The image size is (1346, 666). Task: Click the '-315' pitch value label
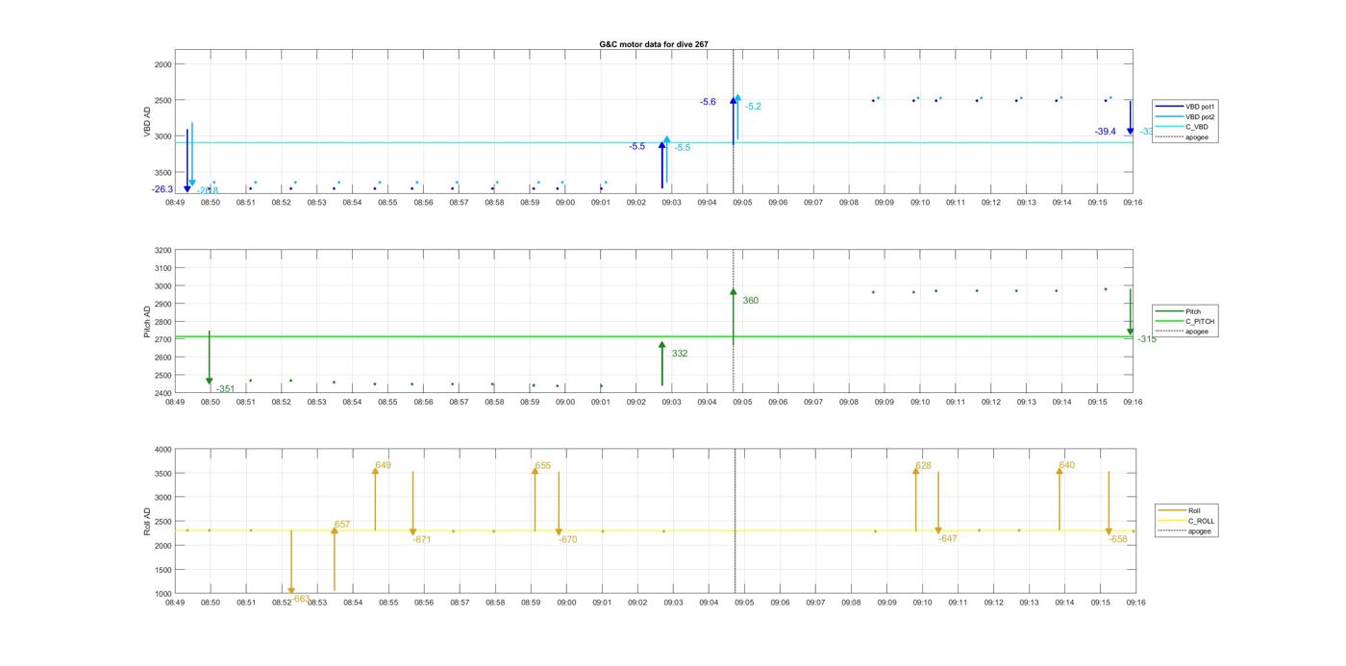tap(1147, 339)
